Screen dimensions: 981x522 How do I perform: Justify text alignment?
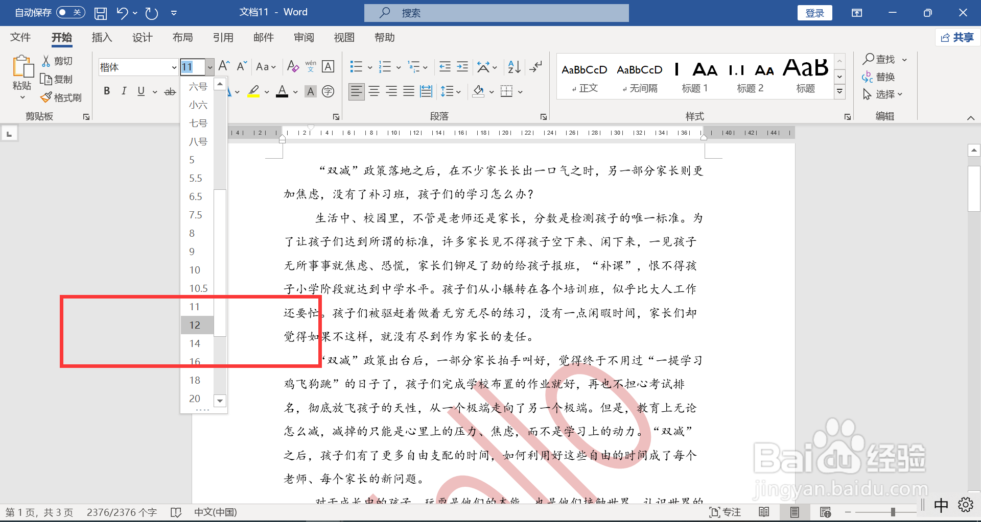[x=409, y=91]
